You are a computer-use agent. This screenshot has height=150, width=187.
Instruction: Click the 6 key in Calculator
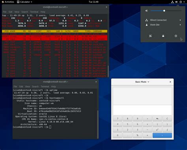point(137,124)
